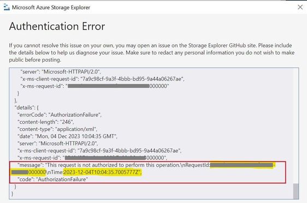Screen dimensions: 307x203
Task: Click the "details": { line
Action: coord(27,108)
